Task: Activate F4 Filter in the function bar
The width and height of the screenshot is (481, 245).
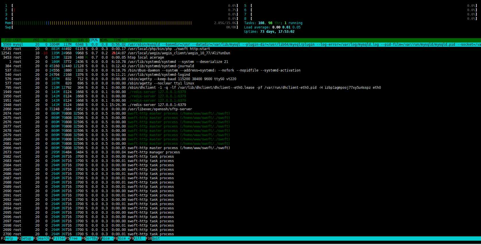Action: 57,238
